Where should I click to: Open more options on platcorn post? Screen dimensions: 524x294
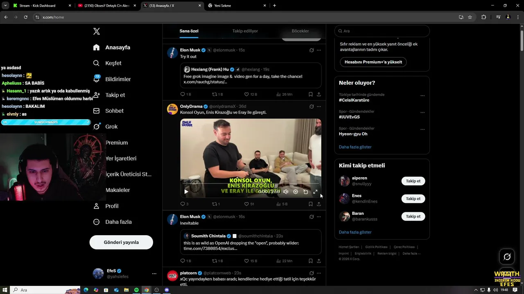tap(319, 273)
